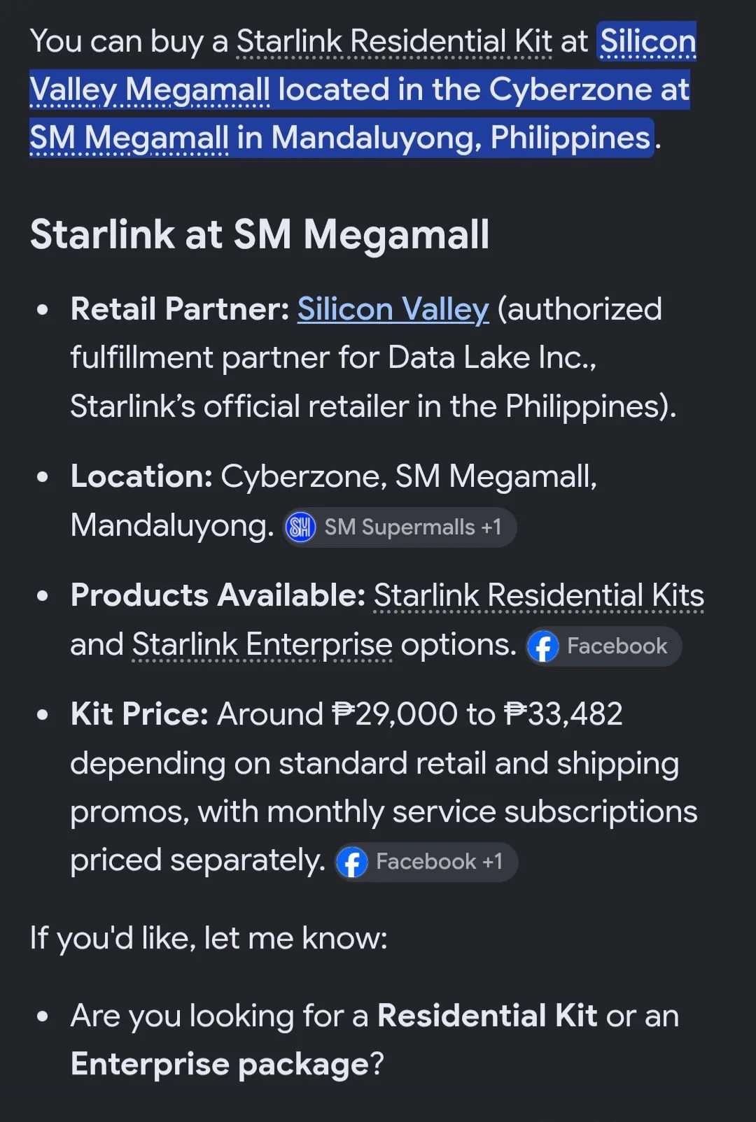Viewport: 756px width, 1122px height.
Task: Click the underlined 'Starlink Enterprise' term
Action: click(262, 645)
